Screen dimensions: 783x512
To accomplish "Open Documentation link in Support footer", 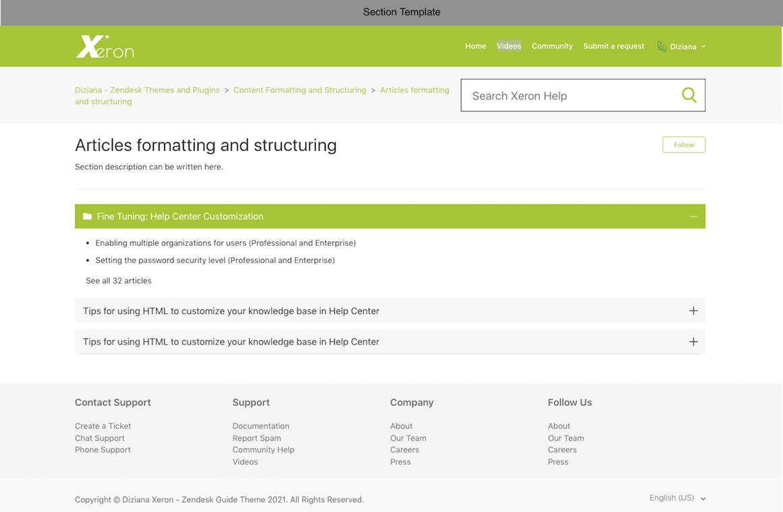I will click(x=261, y=426).
